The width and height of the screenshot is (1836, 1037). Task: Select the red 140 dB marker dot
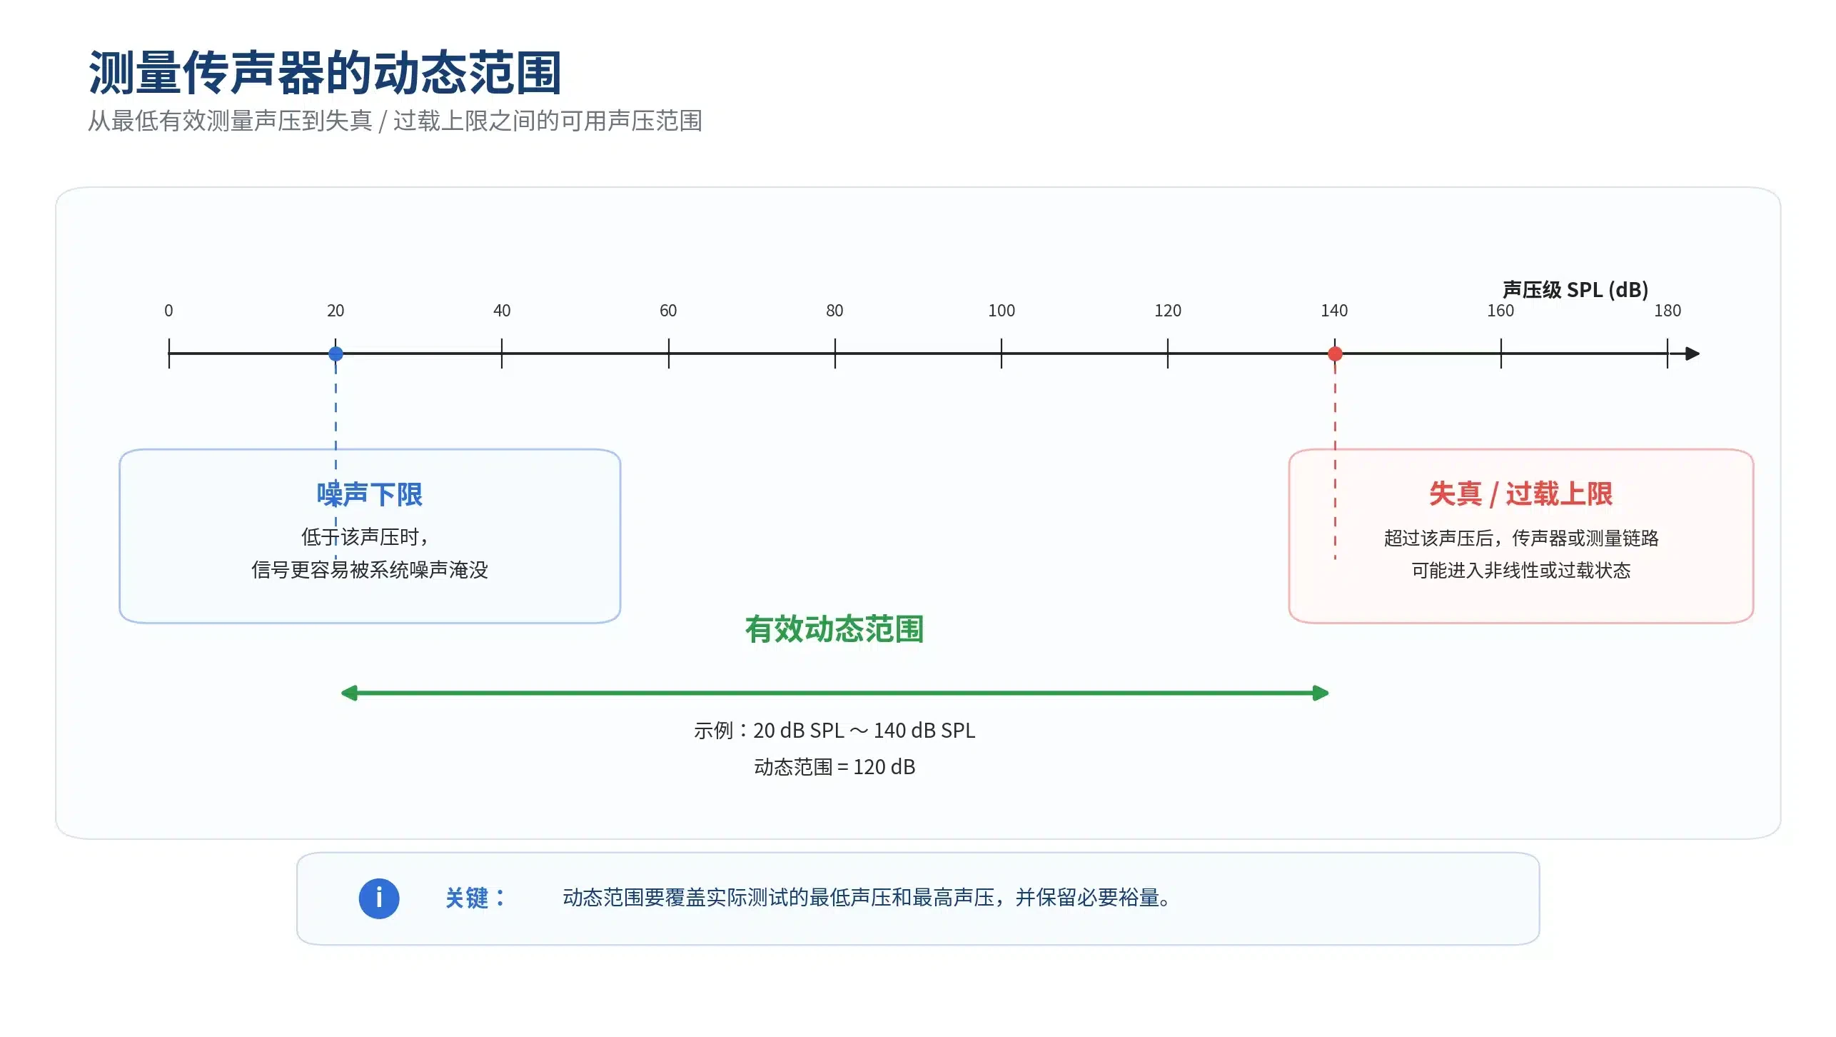coord(1334,354)
